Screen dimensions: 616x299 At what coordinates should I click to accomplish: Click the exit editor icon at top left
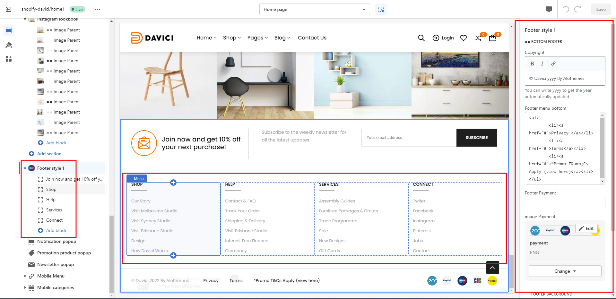click(x=9, y=9)
